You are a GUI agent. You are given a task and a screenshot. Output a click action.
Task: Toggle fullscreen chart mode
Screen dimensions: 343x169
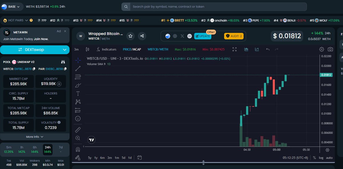coord(235,49)
